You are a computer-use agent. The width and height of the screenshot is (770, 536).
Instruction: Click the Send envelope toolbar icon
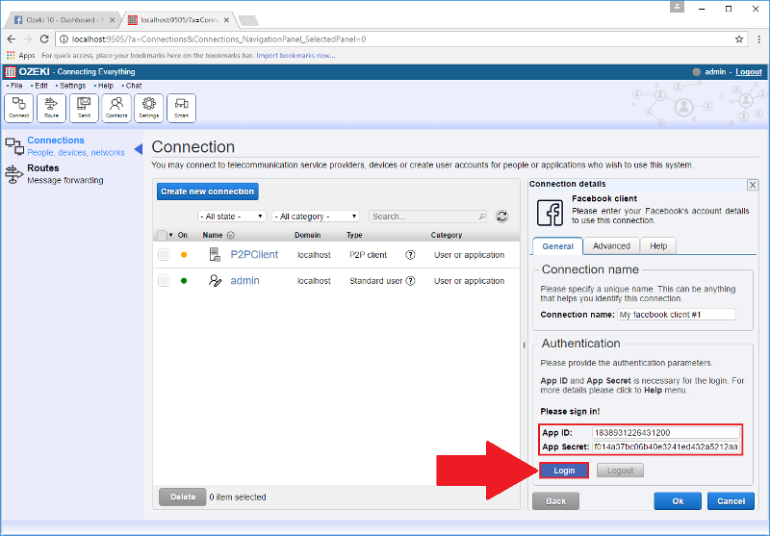[x=84, y=108]
